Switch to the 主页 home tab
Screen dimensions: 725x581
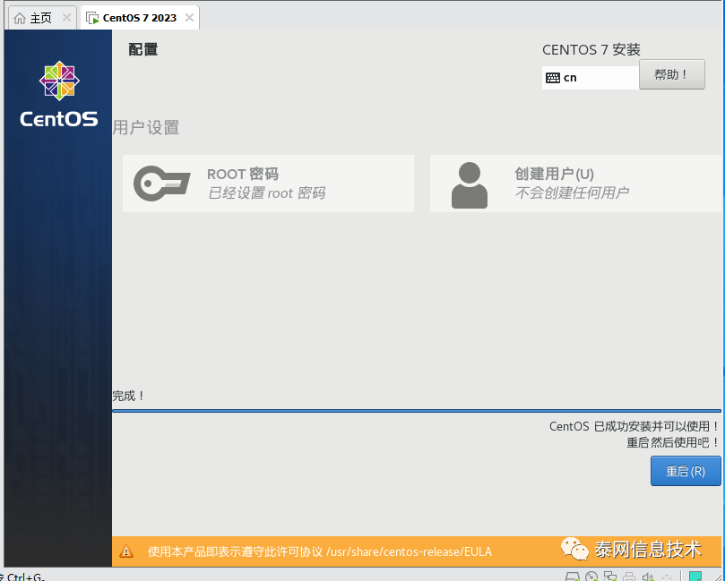(42, 18)
